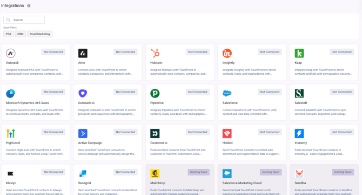Click Holded card description text

point(251,152)
